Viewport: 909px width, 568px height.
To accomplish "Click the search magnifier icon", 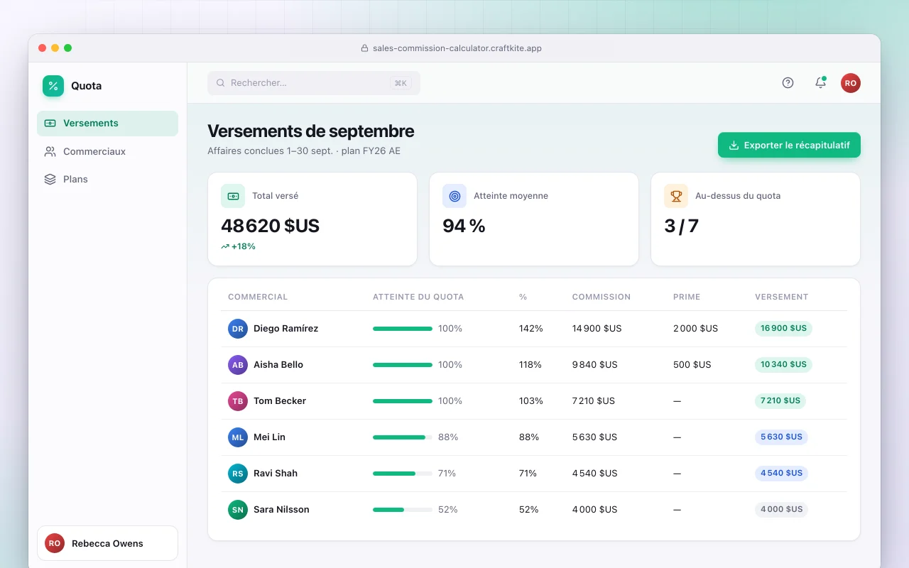I will (x=221, y=83).
